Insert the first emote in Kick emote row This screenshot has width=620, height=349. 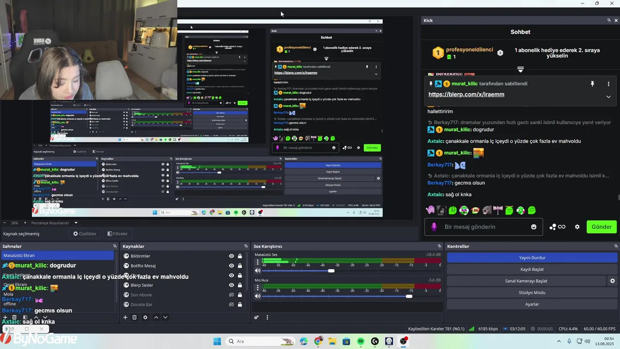[x=430, y=210]
